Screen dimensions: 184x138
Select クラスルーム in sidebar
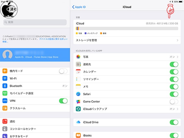click(x=35, y=108)
